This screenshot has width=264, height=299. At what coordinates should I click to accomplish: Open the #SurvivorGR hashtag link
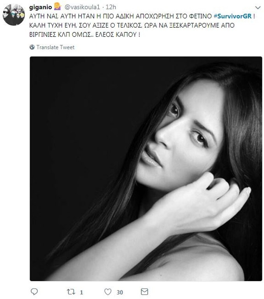(232, 16)
